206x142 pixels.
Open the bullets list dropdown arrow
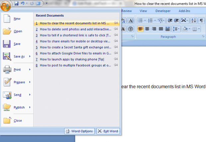point(145,21)
